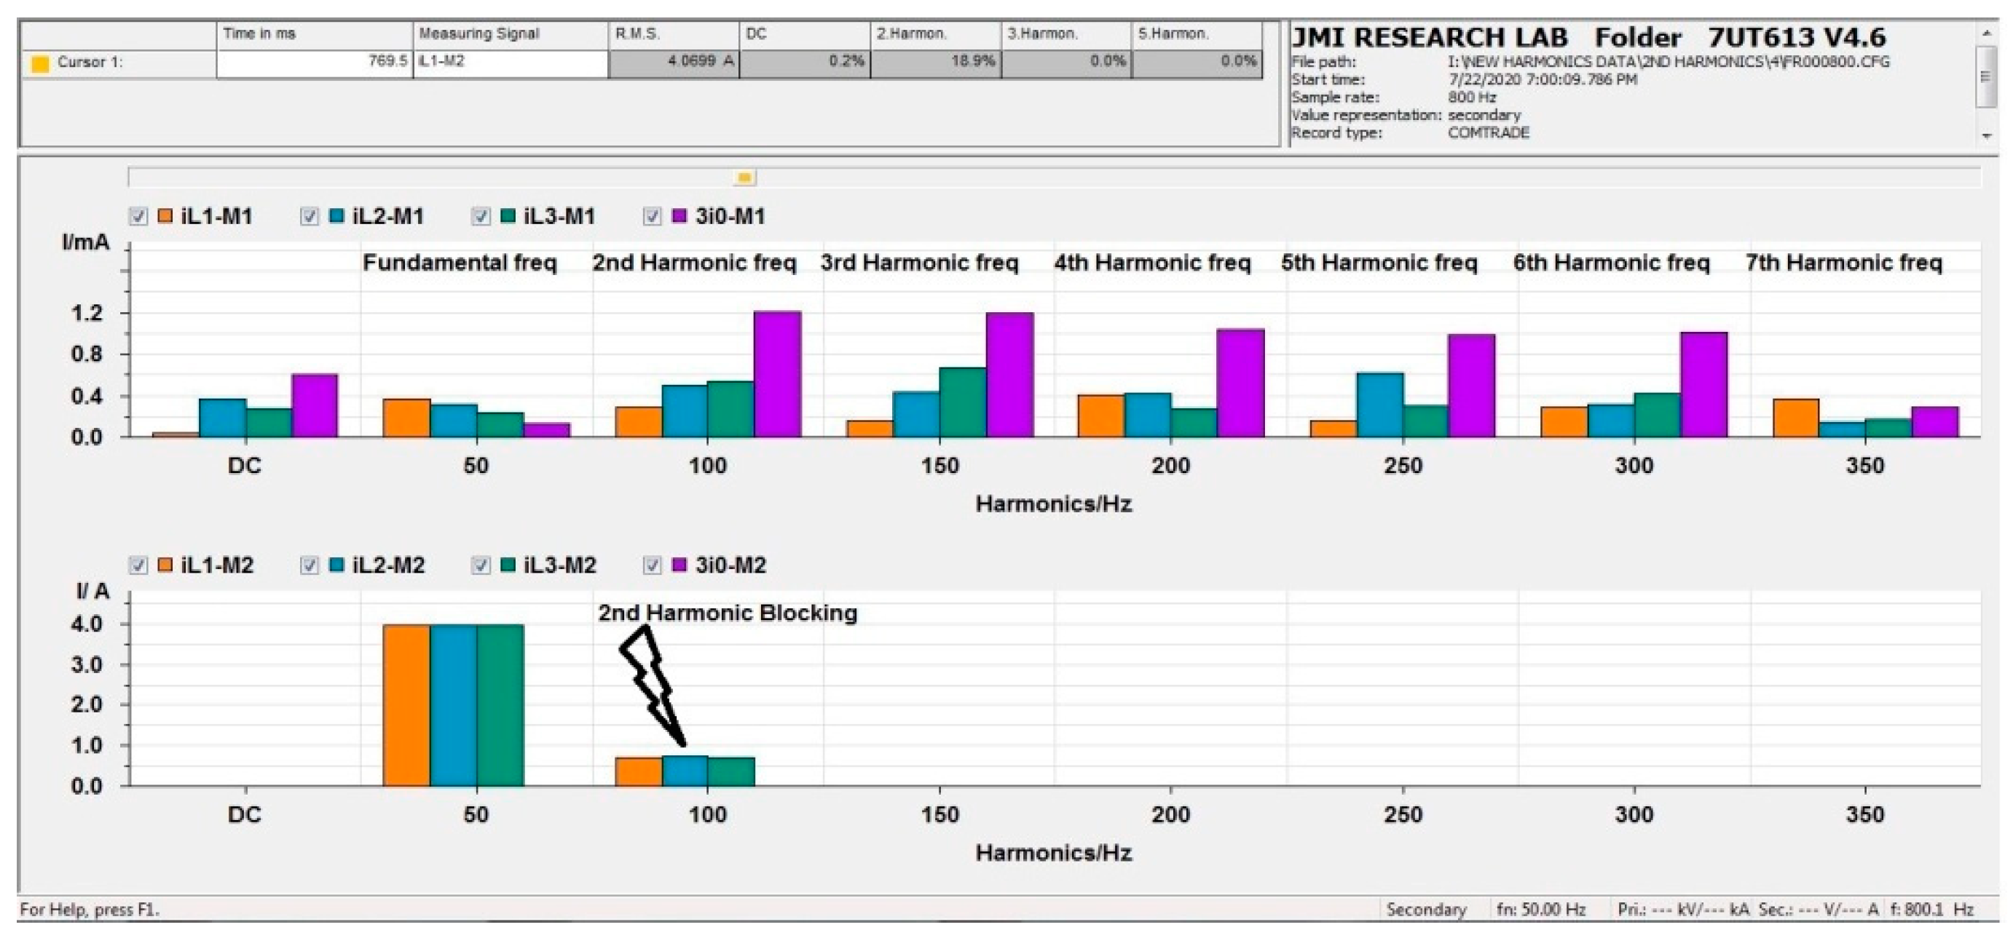Click the 3i0-M1 bar at 100 Hz
Screen dimensions: 2013x938
pyautogui.click(x=777, y=373)
